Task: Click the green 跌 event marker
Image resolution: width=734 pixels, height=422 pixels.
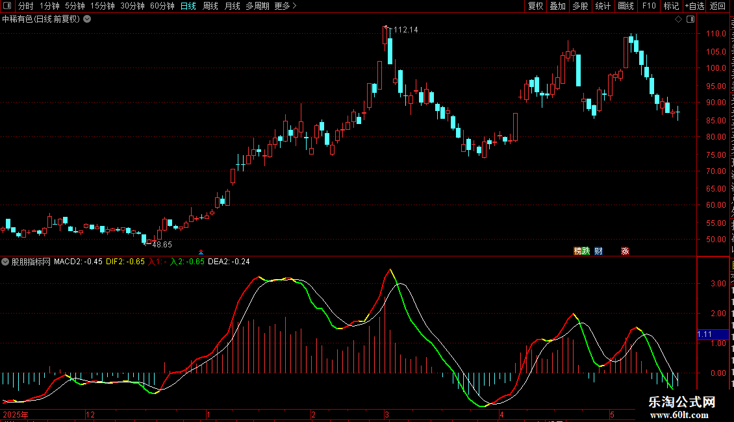Action: tap(586, 251)
